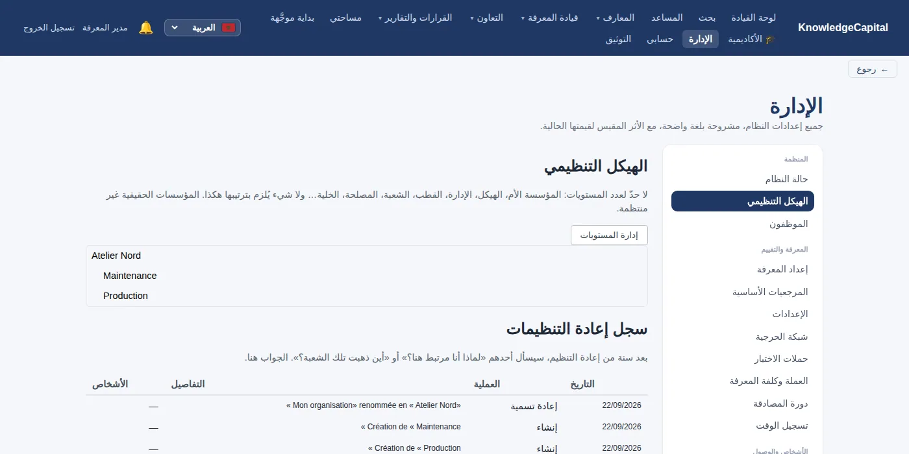This screenshot has height=454, width=909.
Task: Select the Production tree node
Action: click(125, 296)
